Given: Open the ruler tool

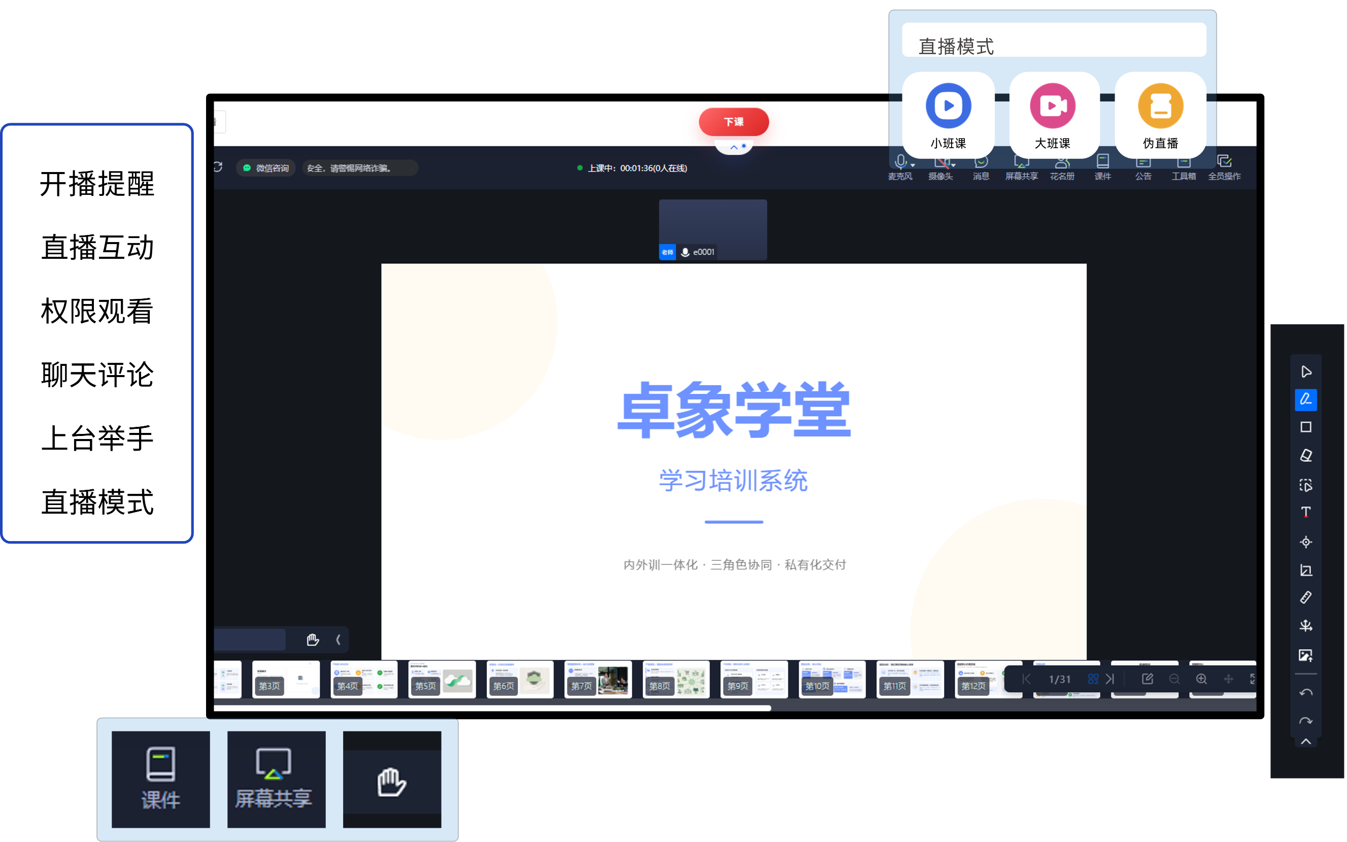Looking at the screenshot, I should pos(1305,597).
